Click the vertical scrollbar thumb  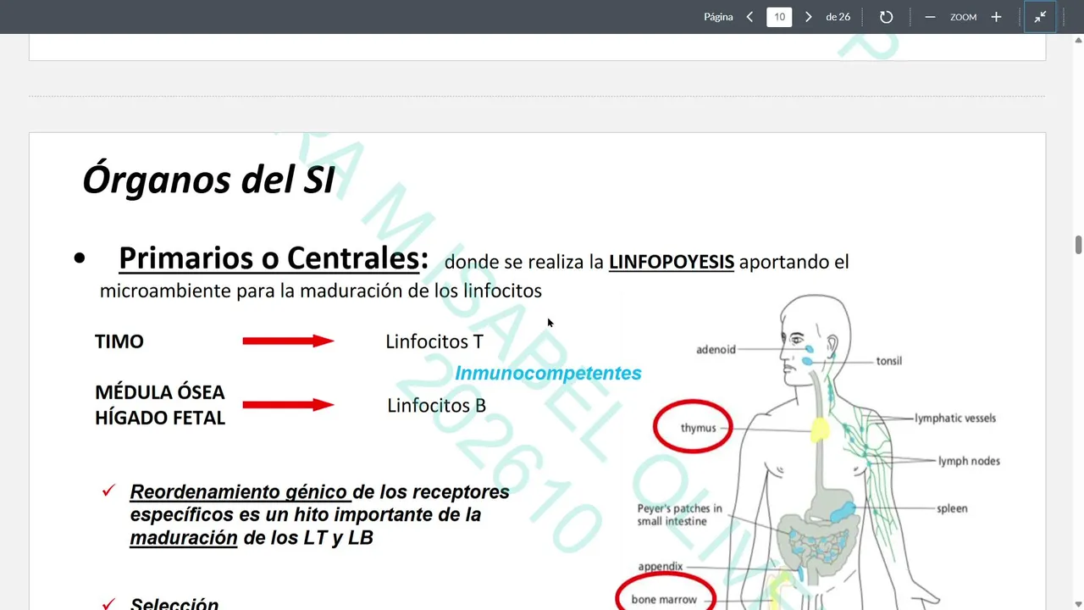(1078, 245)
